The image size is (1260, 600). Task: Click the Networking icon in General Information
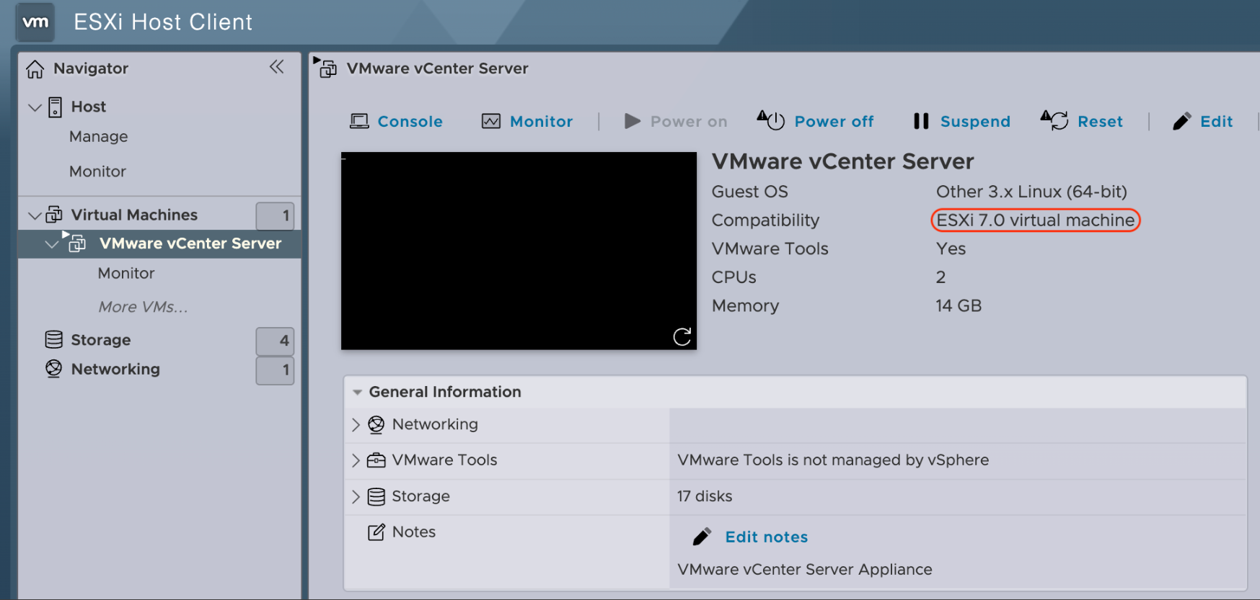coord(376,425)
